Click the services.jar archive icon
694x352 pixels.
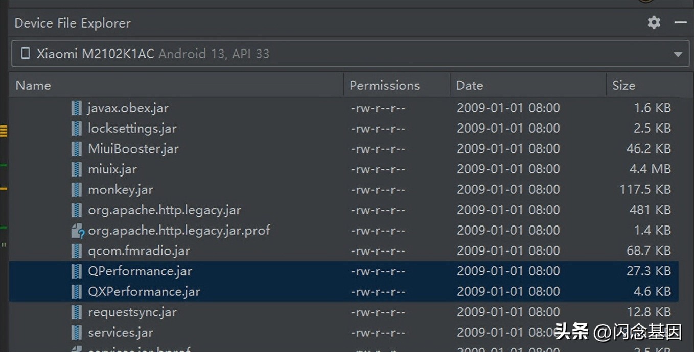[77, 333]
